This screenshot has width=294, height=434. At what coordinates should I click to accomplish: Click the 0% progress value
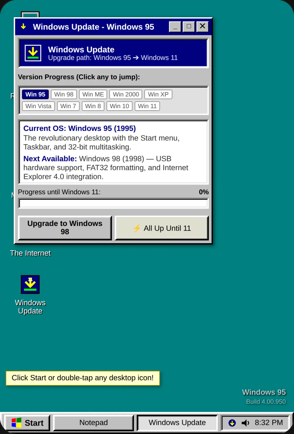pyautogui.click(x=204, y=192)
